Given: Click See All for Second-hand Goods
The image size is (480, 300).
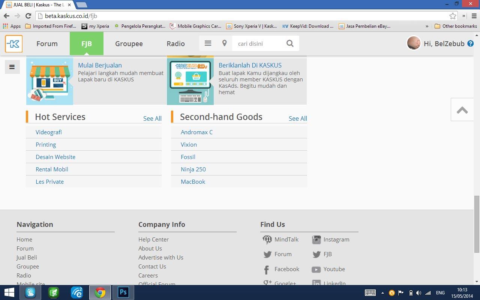Looking at the screenshot, I should tap(298, 118).
